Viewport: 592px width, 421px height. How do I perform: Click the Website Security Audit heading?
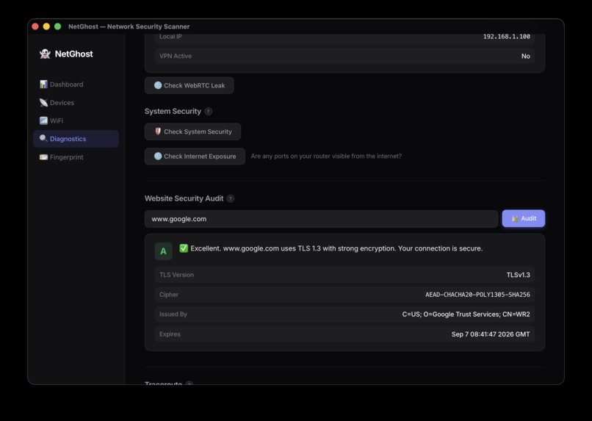coord(184,198)
